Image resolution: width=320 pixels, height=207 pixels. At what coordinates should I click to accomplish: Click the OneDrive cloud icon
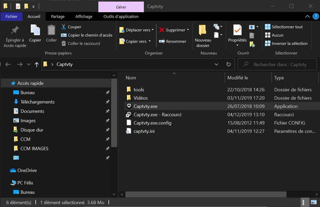13,170
